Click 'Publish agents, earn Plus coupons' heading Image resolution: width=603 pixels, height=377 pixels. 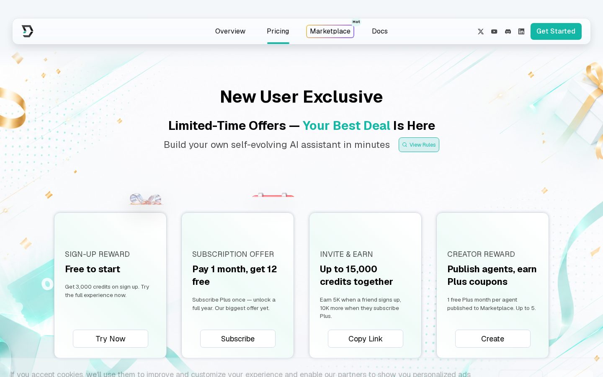coord(492,275)
